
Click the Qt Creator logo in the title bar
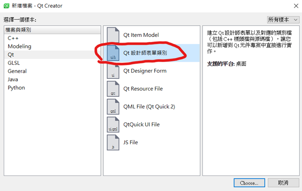pyautogui.click(x=6, y=6)
